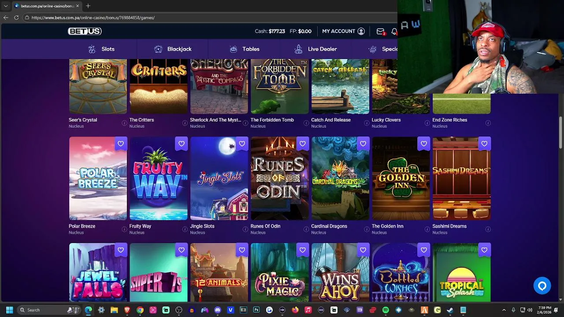Favorite the Polar Breeze game heart icon

[x=121, y=144]
